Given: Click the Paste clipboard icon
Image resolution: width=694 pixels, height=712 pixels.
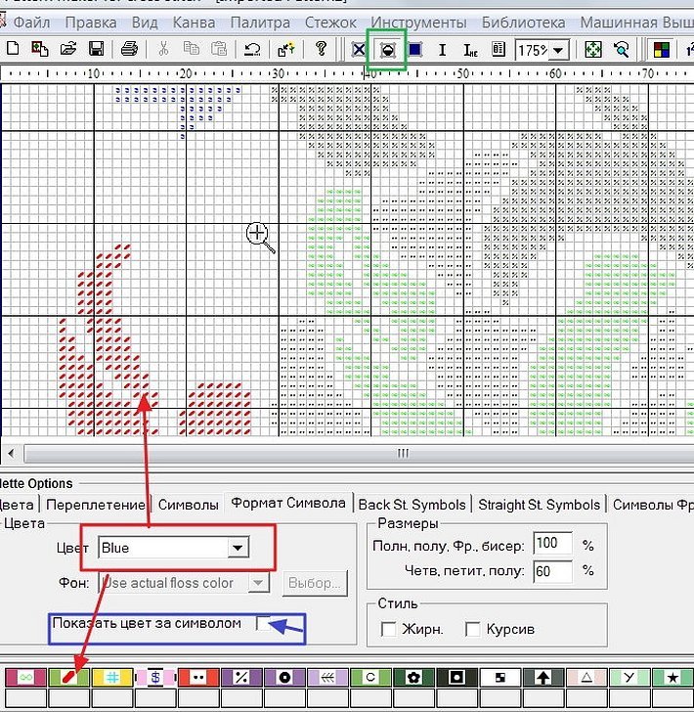Looking at the screenshot, I should [x=219, y=49].
